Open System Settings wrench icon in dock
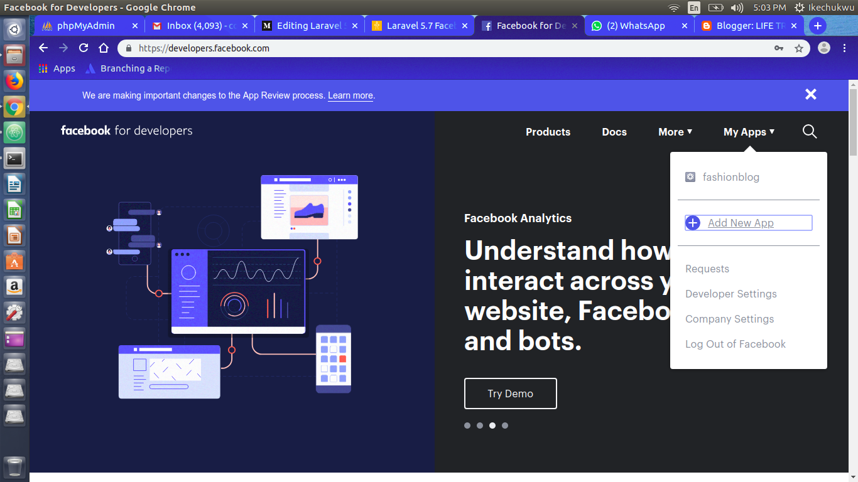The width and height of the screenshot is (858, 482). coord(14,313)
